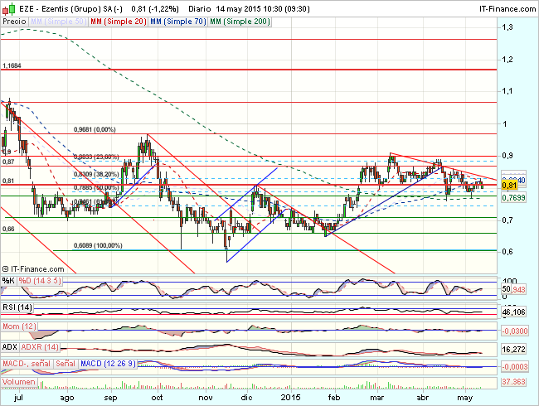Click the 0,8309 (38,20%) Fibonacci label

[96, 175]
